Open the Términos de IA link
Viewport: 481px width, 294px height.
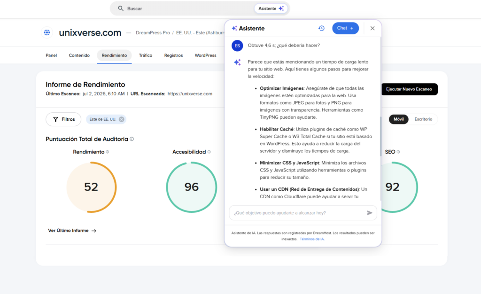click(312, 239)
